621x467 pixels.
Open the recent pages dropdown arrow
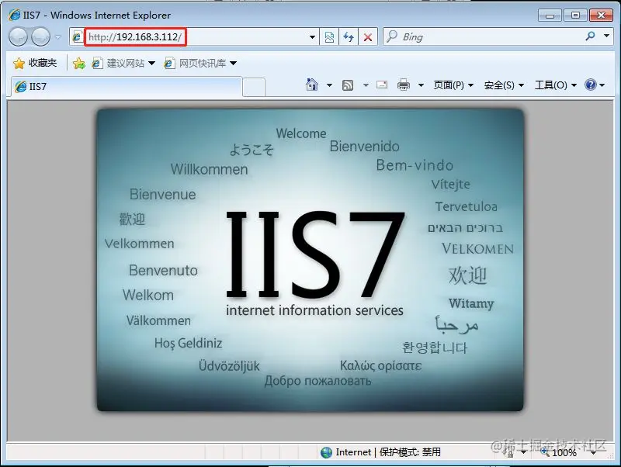[58, 37]
